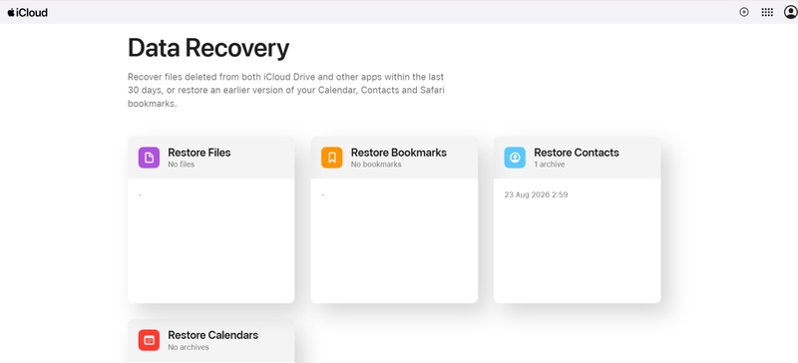This screenshot has width=798, height=363.
Task: Open the Restore Contacts heading
Action: 577,153
